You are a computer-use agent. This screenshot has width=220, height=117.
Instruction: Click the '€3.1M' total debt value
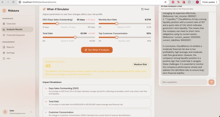[84, 33]
